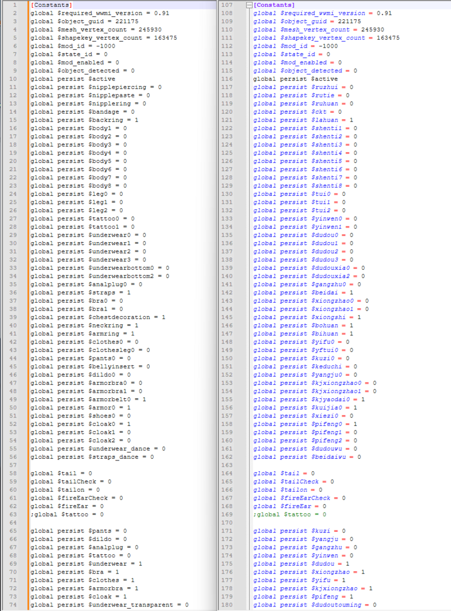Viewport: 451px width, 611px height.
Task: Place cursor on the $shenti5 line
Action: click(305, 161)
